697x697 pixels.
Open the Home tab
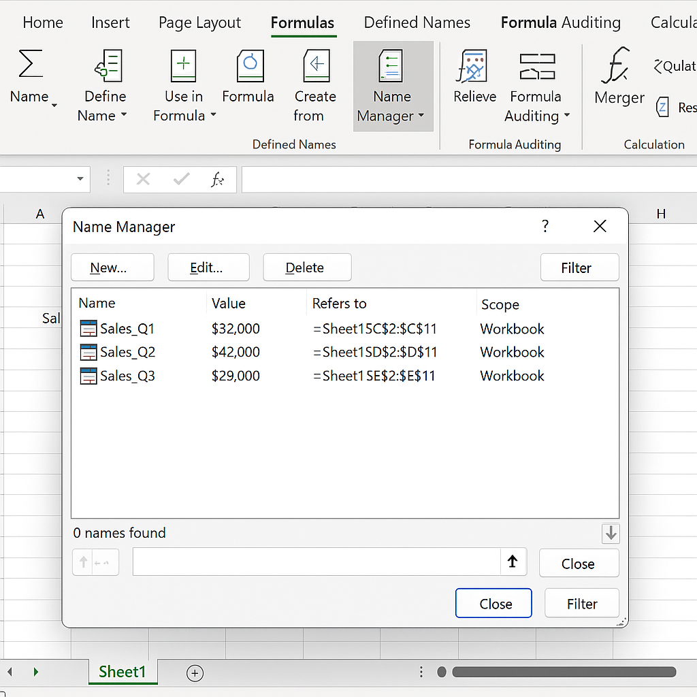tap(43, 22)
